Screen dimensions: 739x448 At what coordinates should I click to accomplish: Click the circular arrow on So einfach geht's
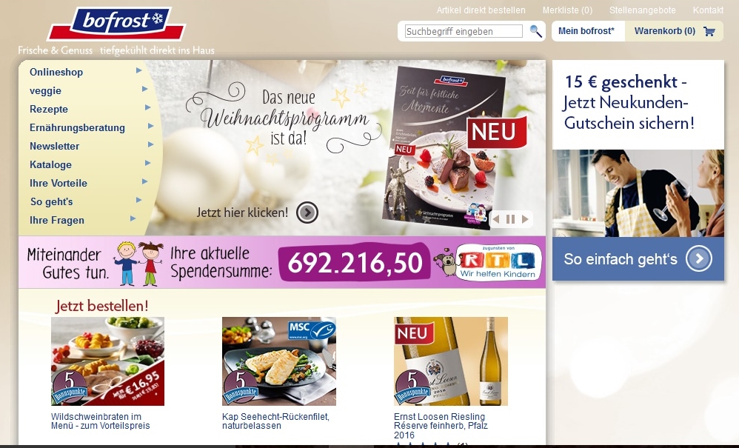pyautogui.click(x=699, y=258)
